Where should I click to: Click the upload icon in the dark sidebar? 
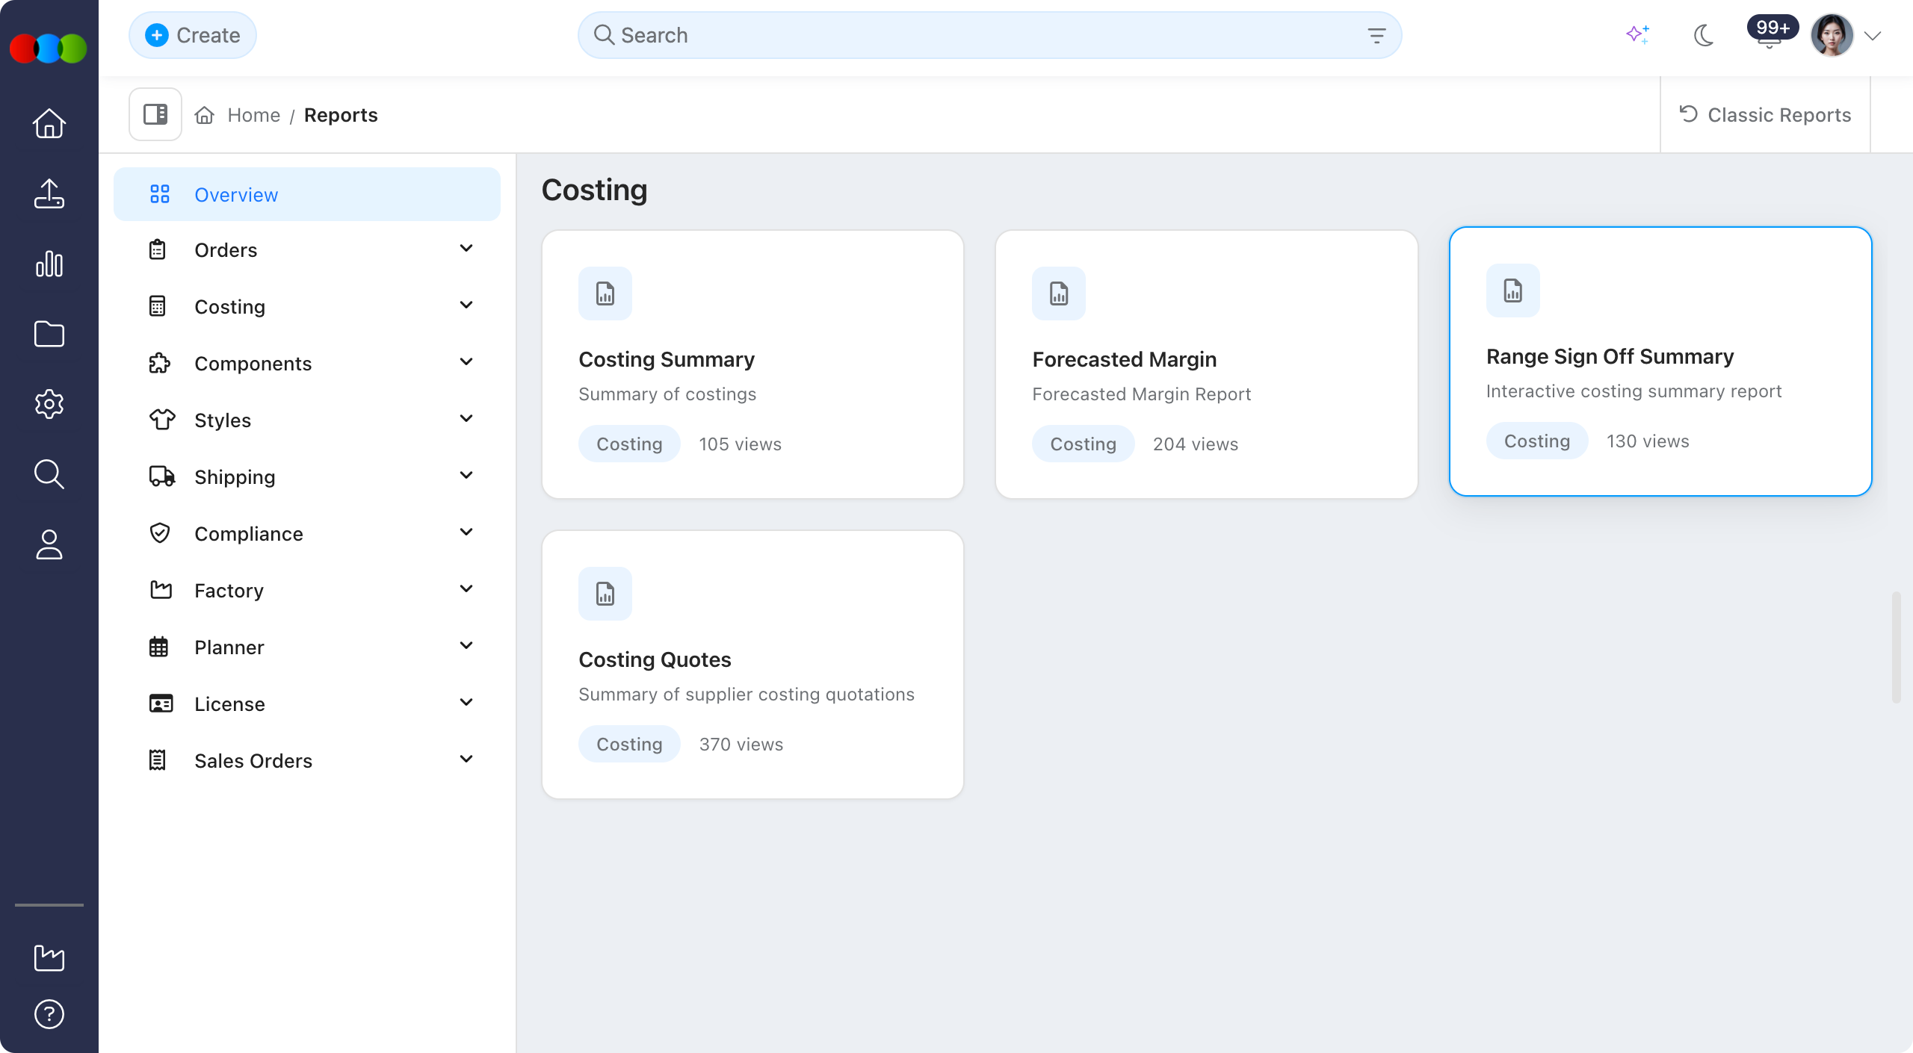coord(49,193)
